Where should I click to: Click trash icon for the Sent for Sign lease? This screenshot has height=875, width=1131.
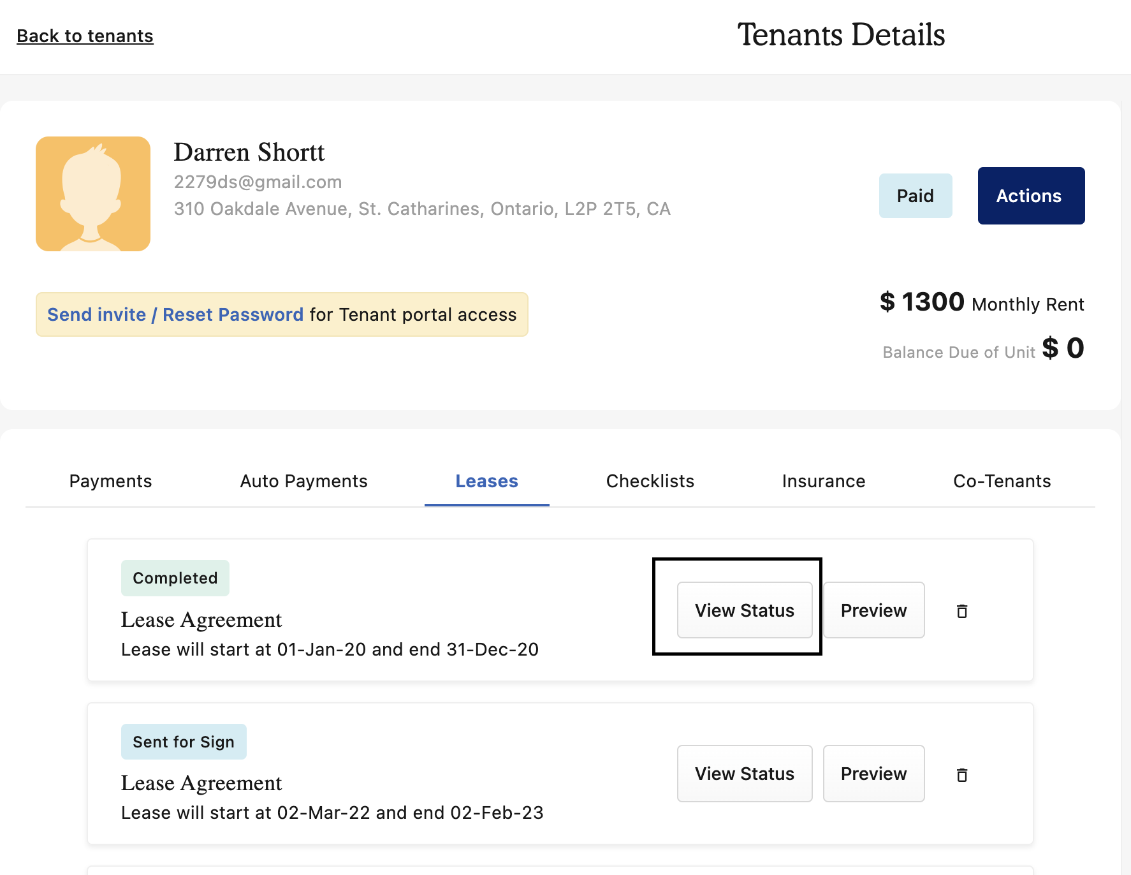(x=962, y=775)
